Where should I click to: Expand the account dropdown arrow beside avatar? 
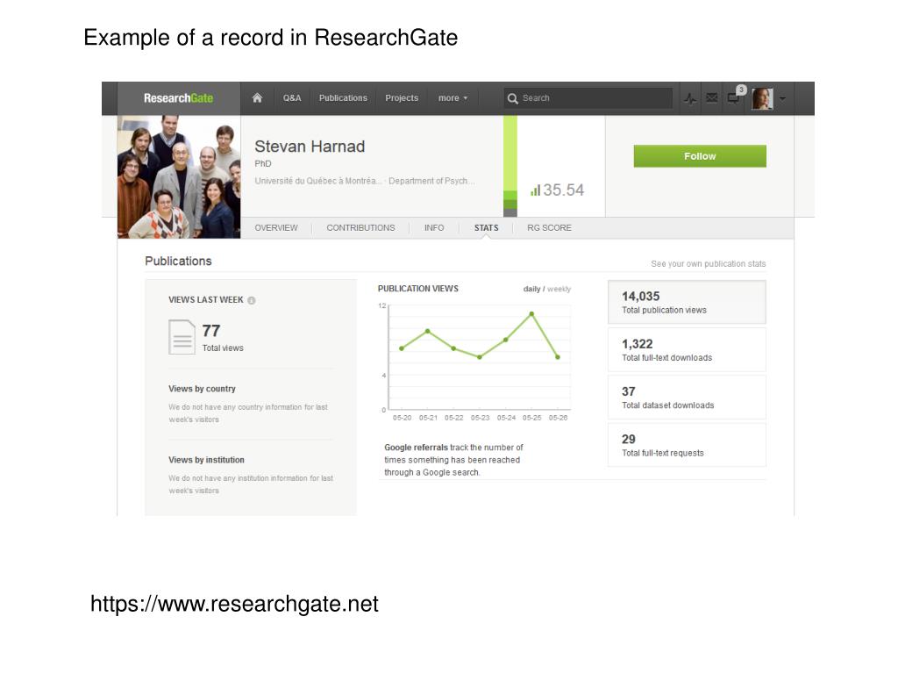782,98
